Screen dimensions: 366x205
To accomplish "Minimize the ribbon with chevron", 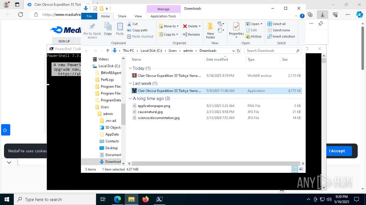I will 296,16.
